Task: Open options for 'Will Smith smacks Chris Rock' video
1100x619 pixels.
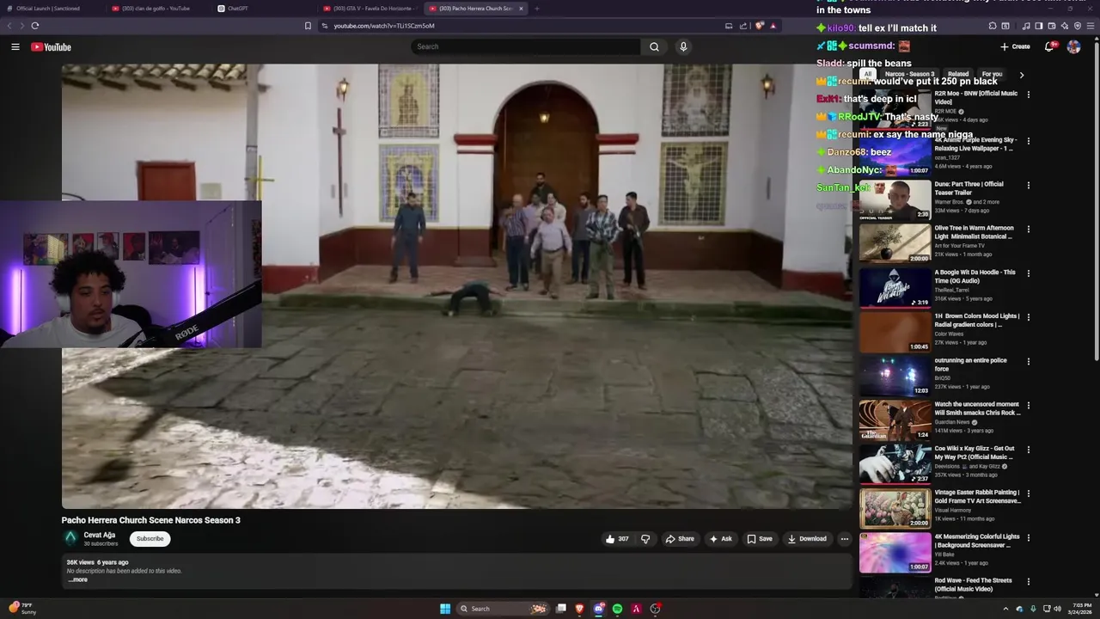Action: click(x=1028, y=406)
